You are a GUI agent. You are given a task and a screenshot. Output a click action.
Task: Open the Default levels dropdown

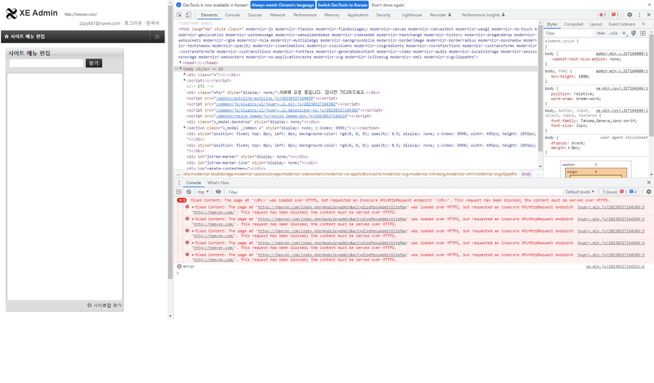click(x=580, y=192)
